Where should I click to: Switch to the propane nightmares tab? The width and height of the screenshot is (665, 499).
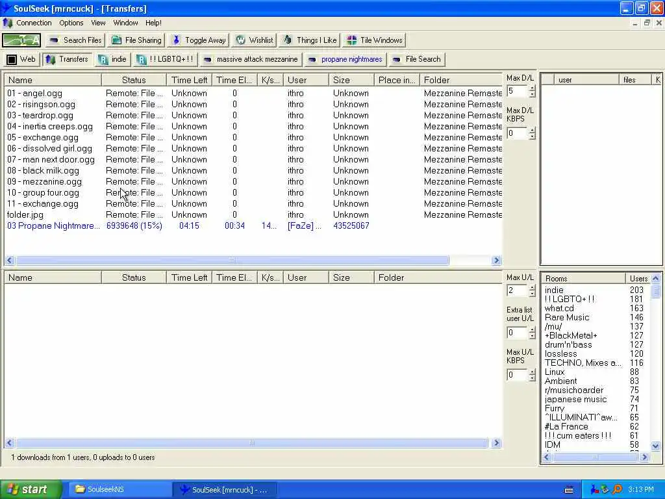point(345,59)
